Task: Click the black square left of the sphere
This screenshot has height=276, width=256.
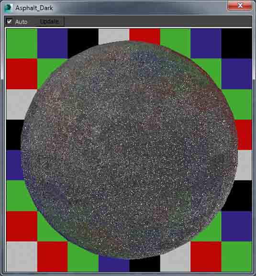Action: coord(14,135)
